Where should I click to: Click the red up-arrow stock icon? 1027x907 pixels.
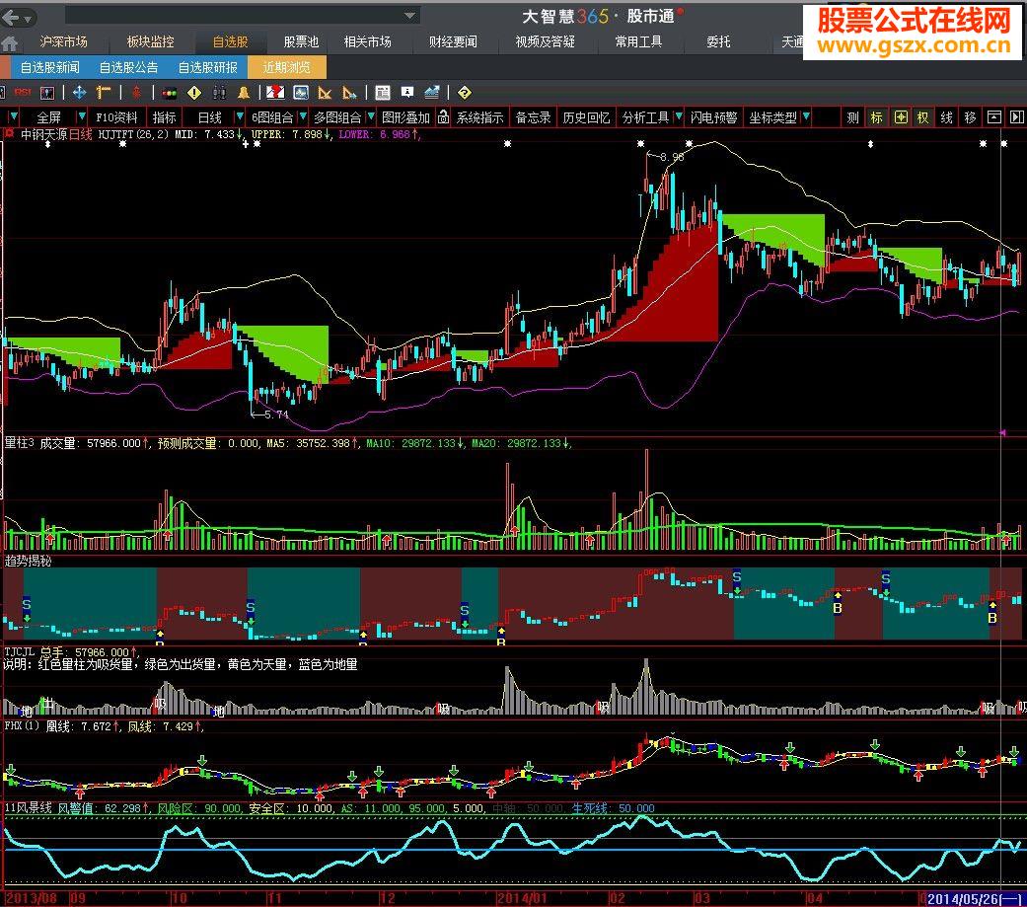pyautogui.click(x=136, y=93)
